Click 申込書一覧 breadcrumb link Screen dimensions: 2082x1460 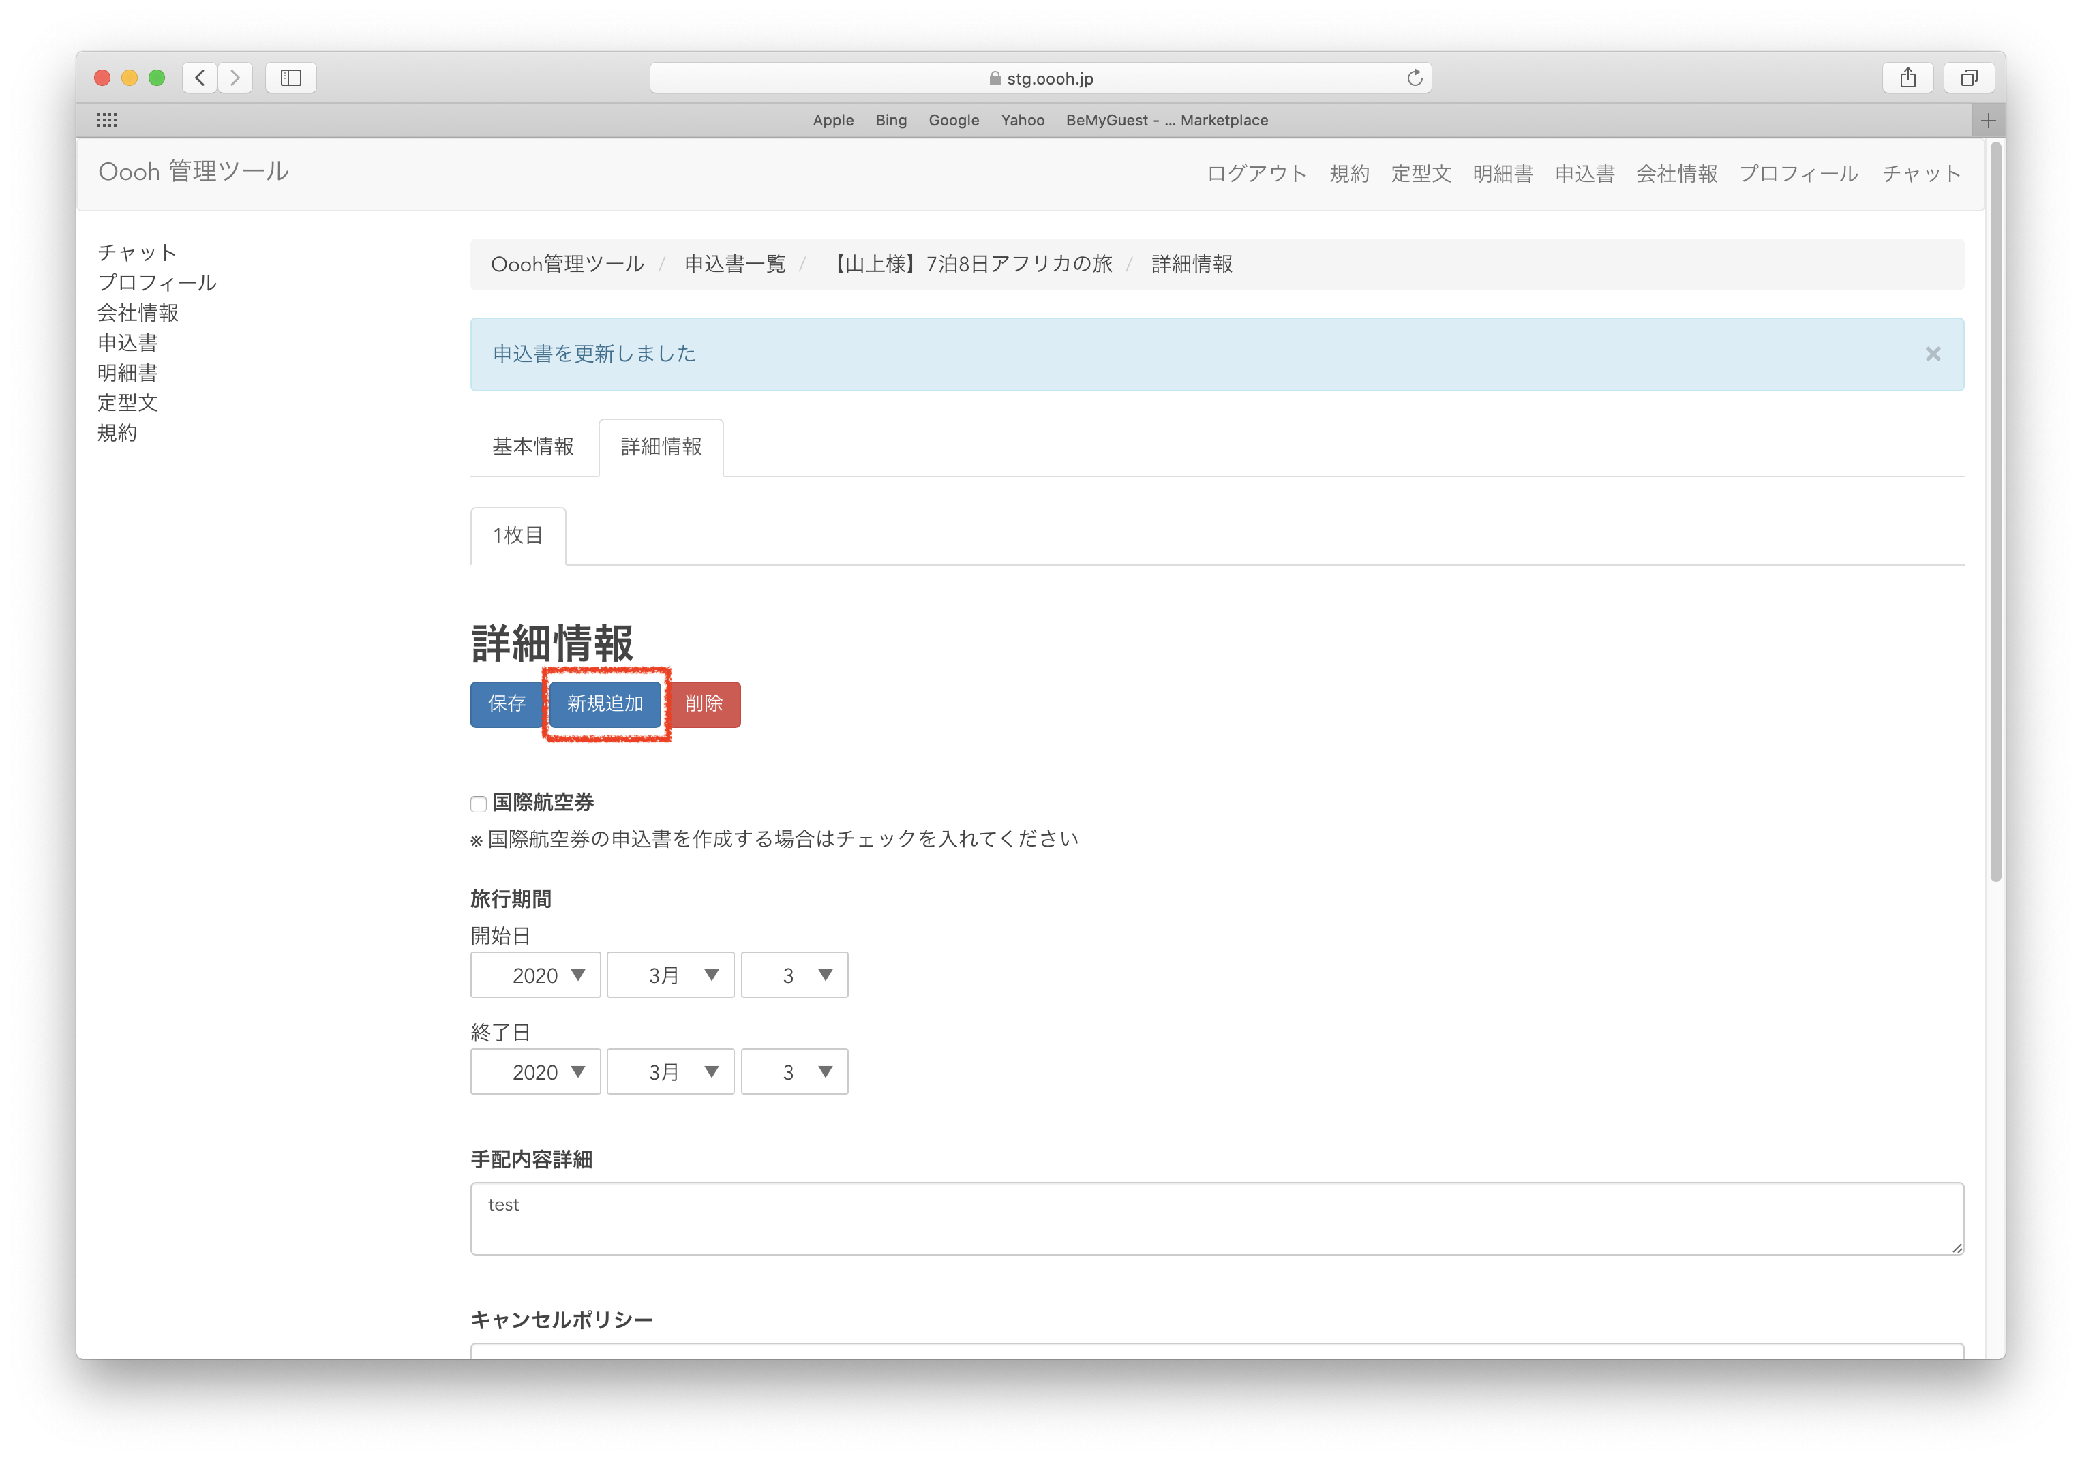tap(734, 264)
